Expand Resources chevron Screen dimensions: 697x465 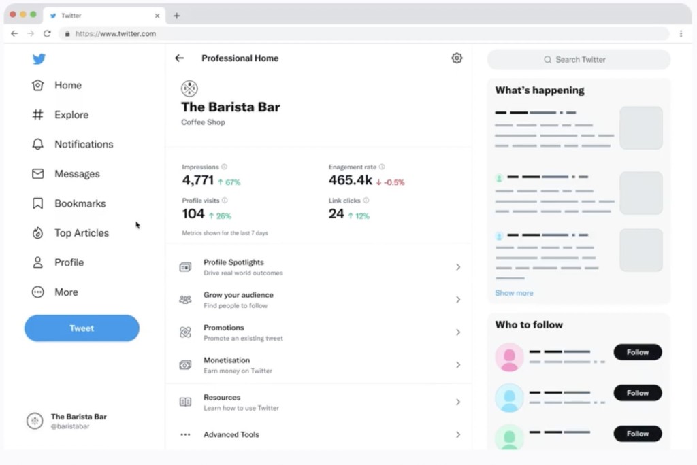click(x=458, y=402)
